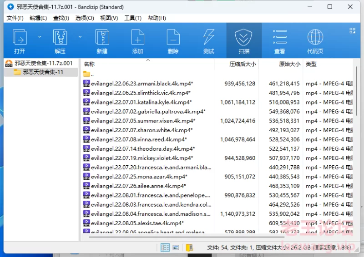
Task: Click the Open (打开) toolbar icon
Action: tap(20, 37)
